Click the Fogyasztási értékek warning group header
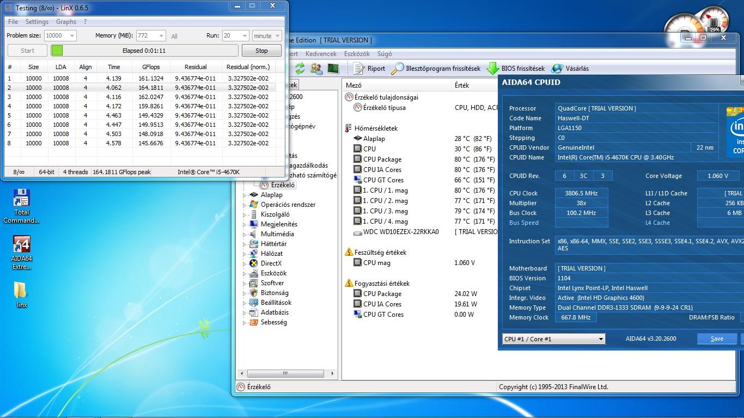 [x=377, y=284]
